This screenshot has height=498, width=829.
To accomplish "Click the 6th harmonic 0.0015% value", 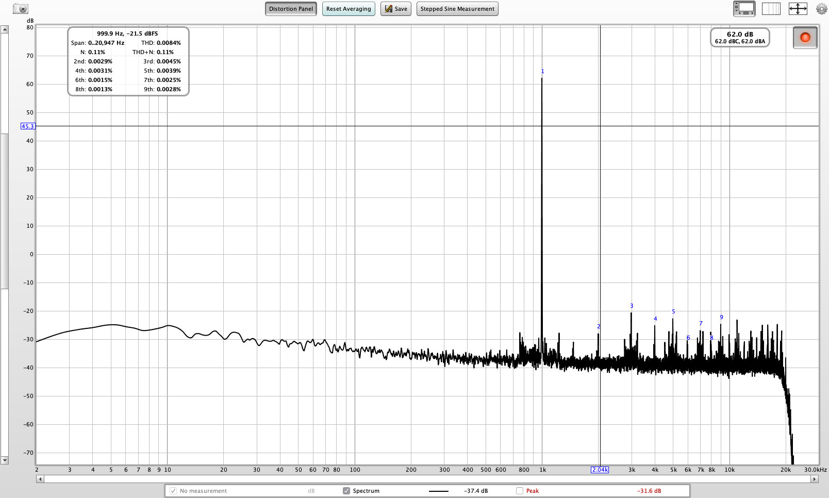I will (100, 80).
